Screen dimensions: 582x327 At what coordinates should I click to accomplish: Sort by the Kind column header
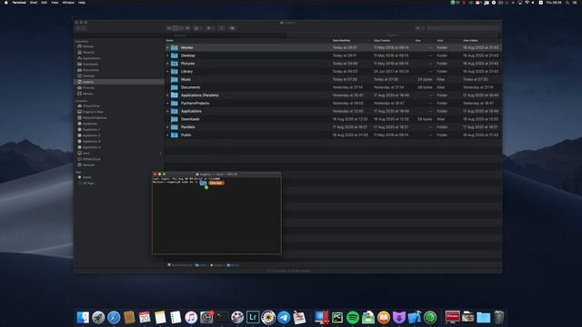click(x=440, y=40)
